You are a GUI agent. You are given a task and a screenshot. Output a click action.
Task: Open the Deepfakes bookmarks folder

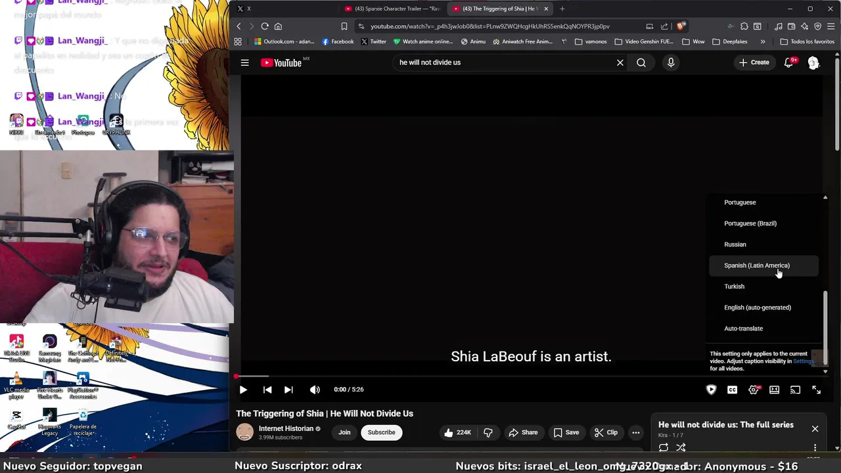[730, 41]
